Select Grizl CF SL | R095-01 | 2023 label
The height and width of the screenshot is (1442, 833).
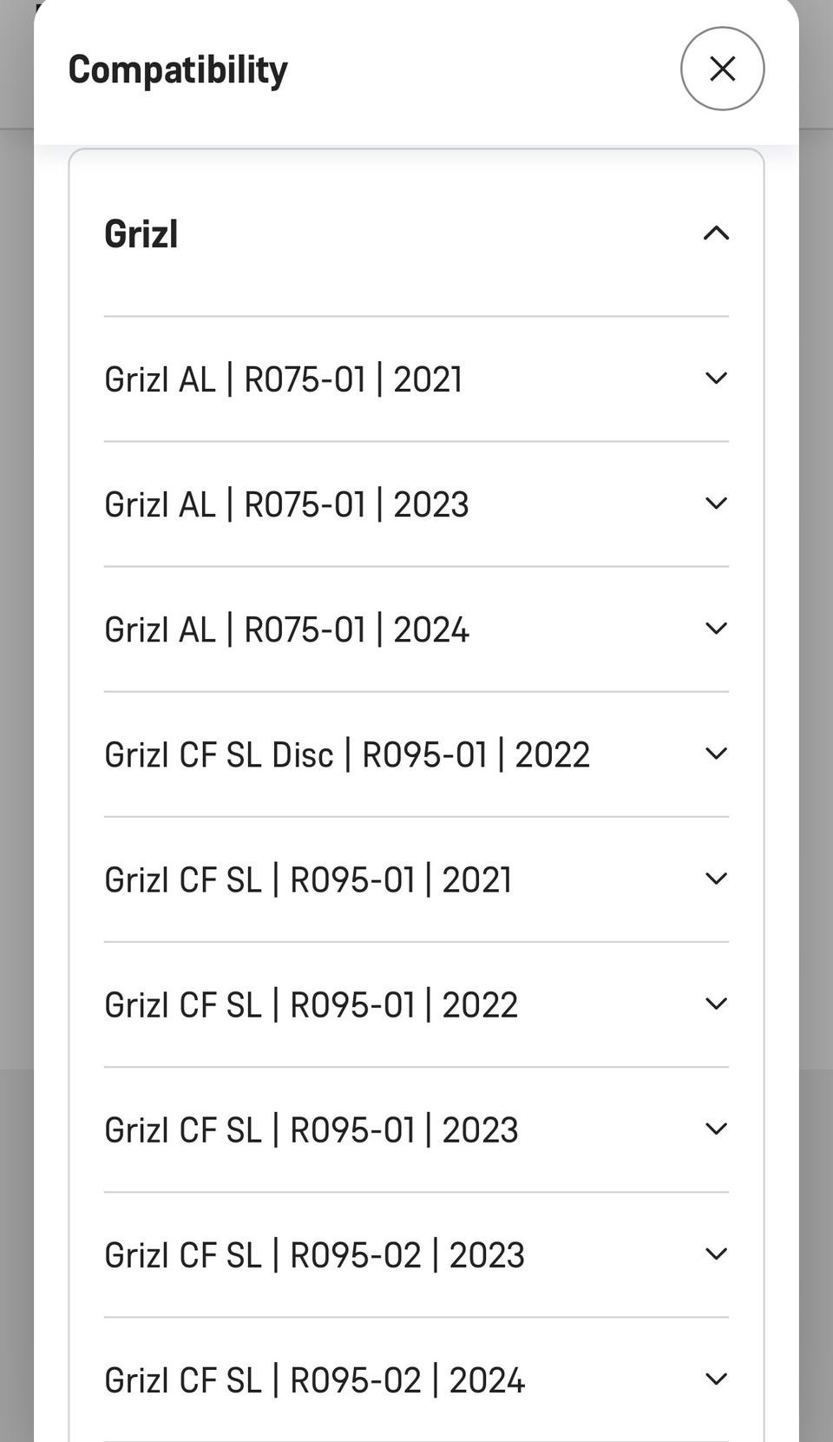[x=311, y=1129]
